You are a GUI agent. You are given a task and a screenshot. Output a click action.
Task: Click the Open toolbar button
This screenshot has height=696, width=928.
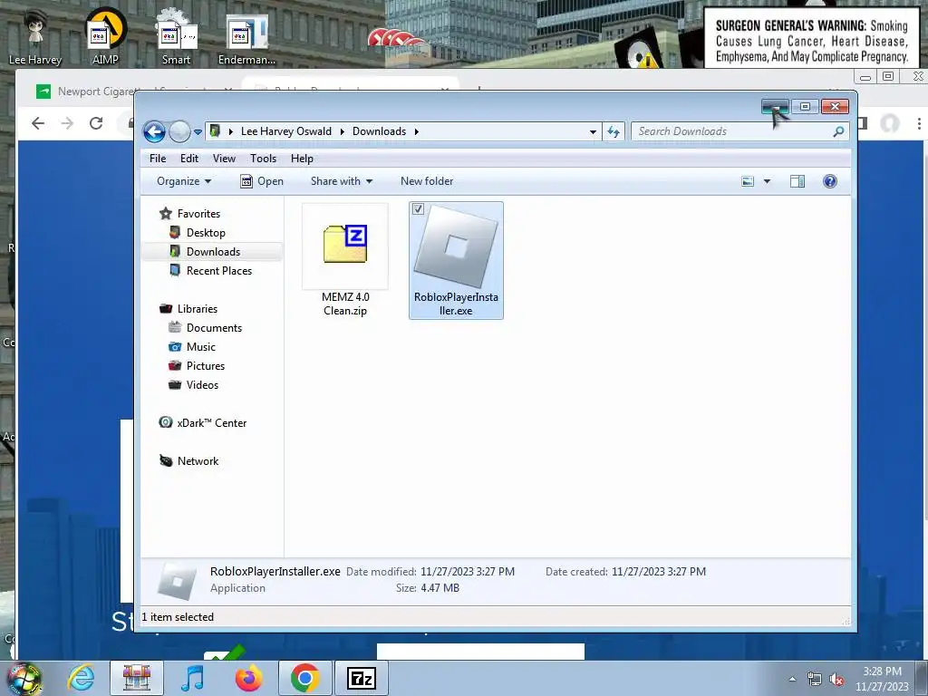pyautogui.click(x=262, y=181)
